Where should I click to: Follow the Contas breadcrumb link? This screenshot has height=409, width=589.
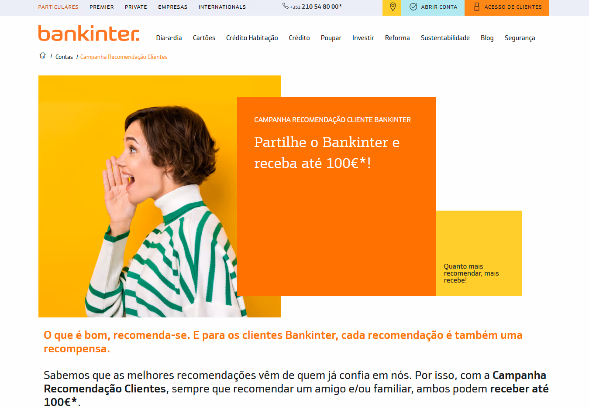pyautogui.click(x=64, y=57)
